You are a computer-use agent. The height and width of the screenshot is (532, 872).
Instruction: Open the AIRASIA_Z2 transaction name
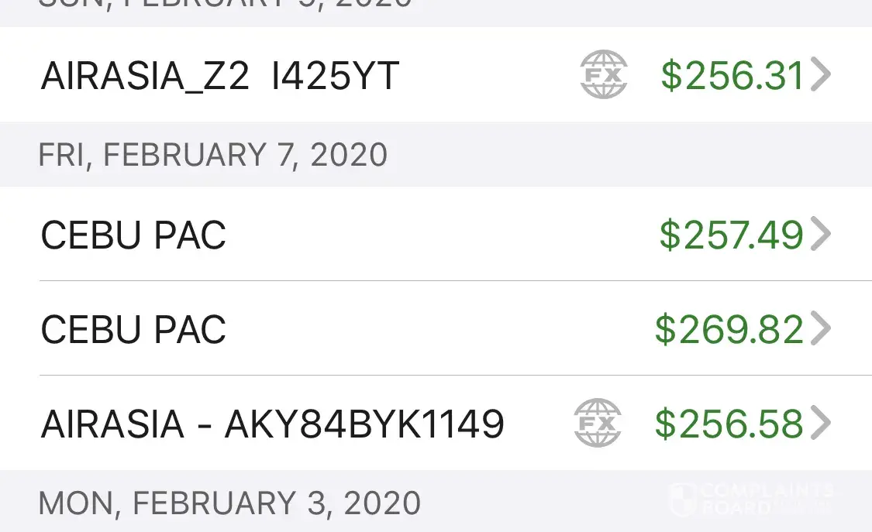(x=145, y=76)
